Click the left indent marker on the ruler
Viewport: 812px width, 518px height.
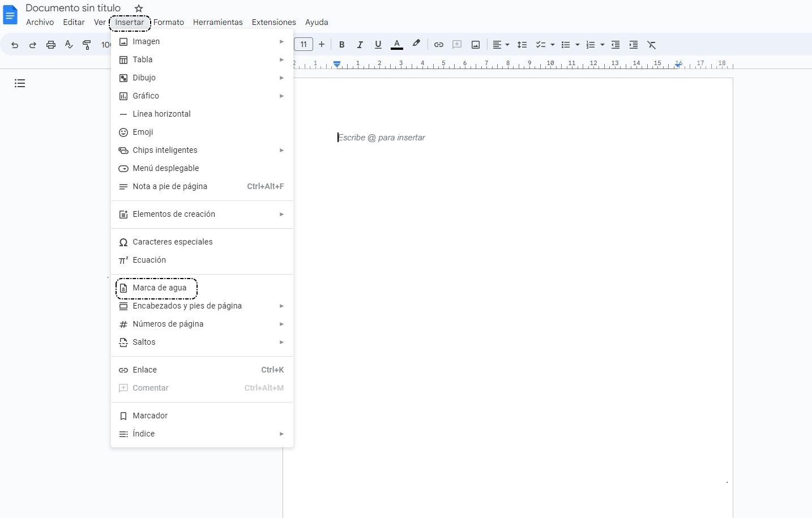337,65
